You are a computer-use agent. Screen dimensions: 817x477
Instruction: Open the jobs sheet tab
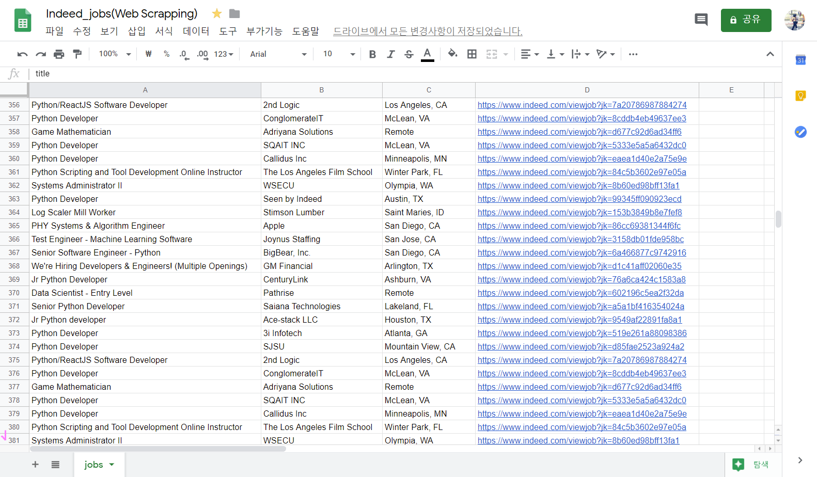[x=99, y=465]
